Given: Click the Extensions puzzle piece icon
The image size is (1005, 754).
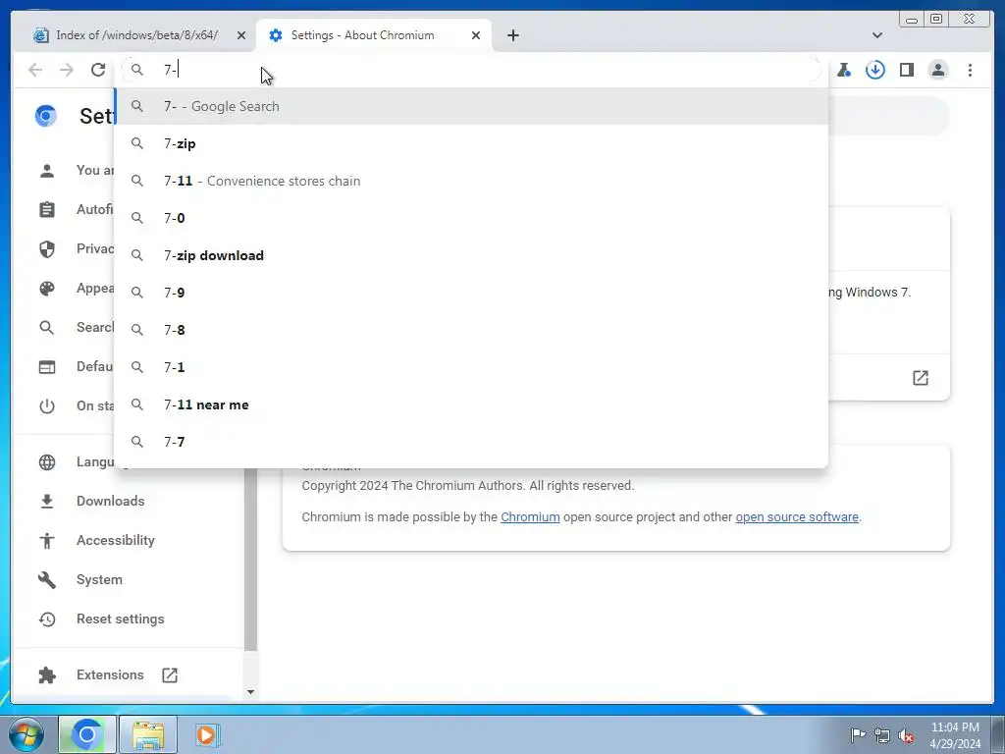Looking at the screenshot, I should [x=47, y=675].
